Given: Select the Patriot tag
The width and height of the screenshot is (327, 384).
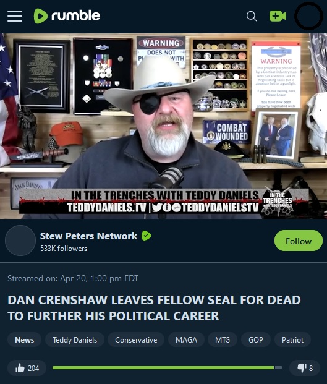Looking at the screenshot, I should pyautogui.click(x=292, y=339).
